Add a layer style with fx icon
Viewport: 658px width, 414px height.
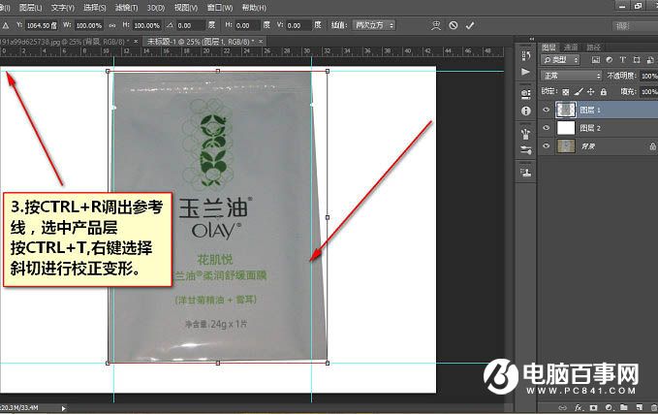(x=579, y=407)
